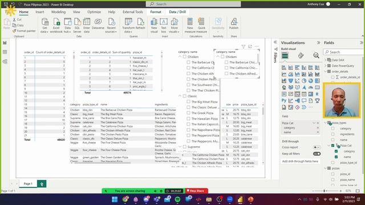The height and width of the screenshot is (205, 365).
Task: Click the zoom slider handle
Action: pos(325,191)
